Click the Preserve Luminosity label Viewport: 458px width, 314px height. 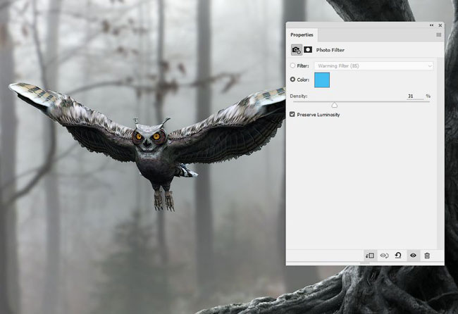click(x=318, y=115)
